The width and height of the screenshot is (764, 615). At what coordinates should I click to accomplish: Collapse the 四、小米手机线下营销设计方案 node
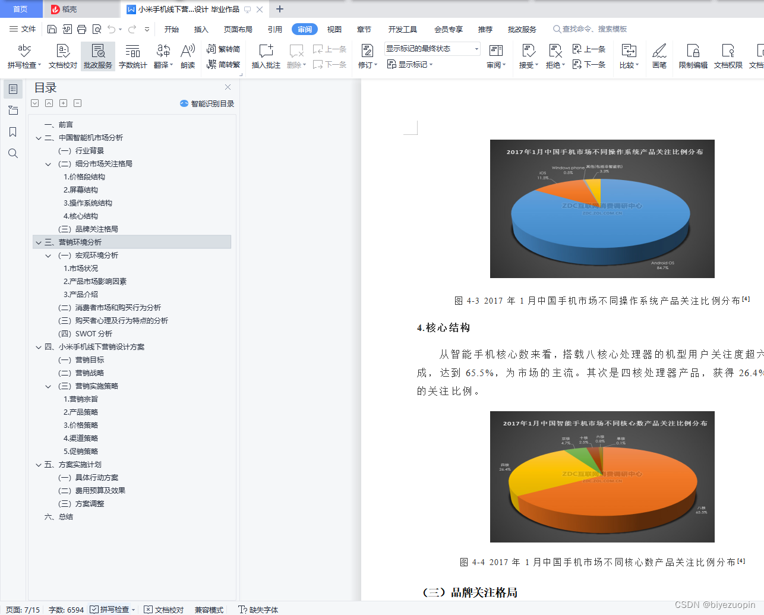point(39,347)
